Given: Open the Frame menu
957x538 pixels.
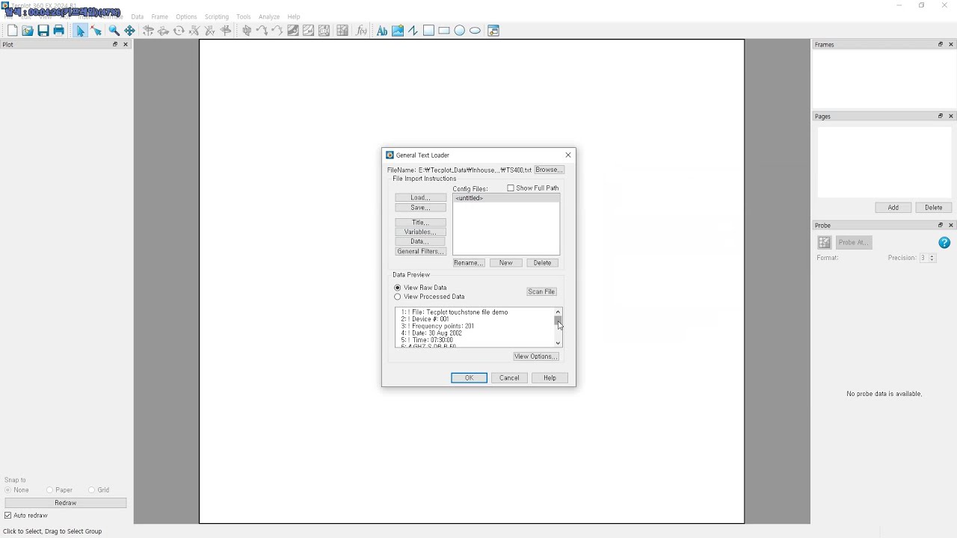Looking at the screenshot, I should 160,16.
